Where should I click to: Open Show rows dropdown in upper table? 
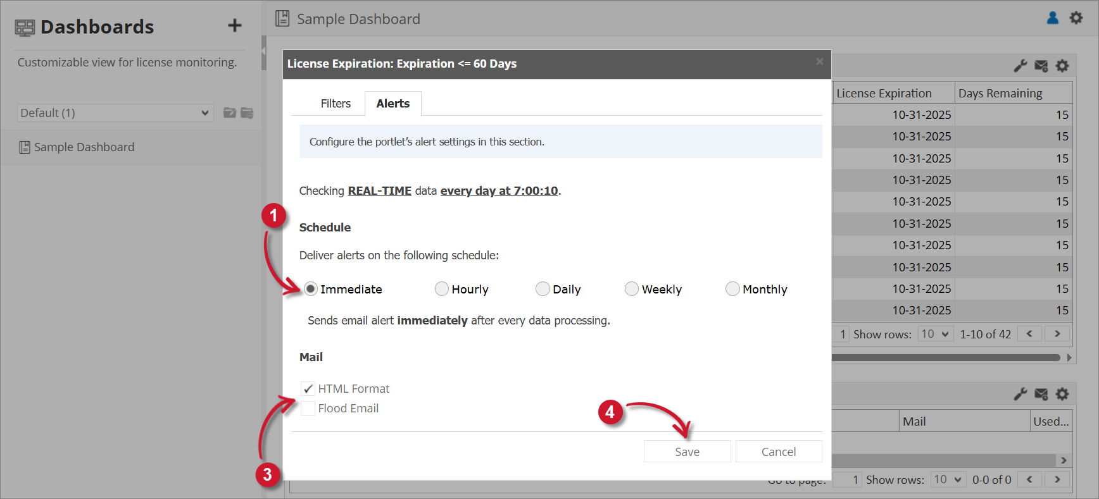click(x=935, y=334)
